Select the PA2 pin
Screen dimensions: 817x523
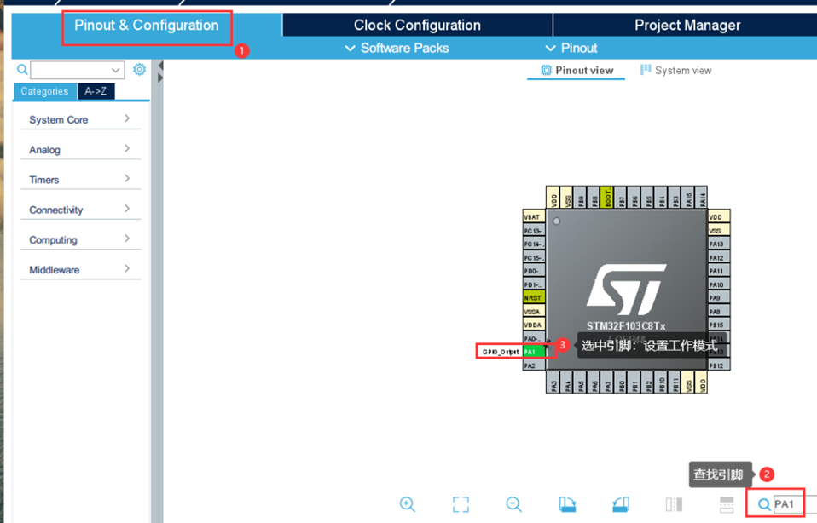click(x=534, y=365)
